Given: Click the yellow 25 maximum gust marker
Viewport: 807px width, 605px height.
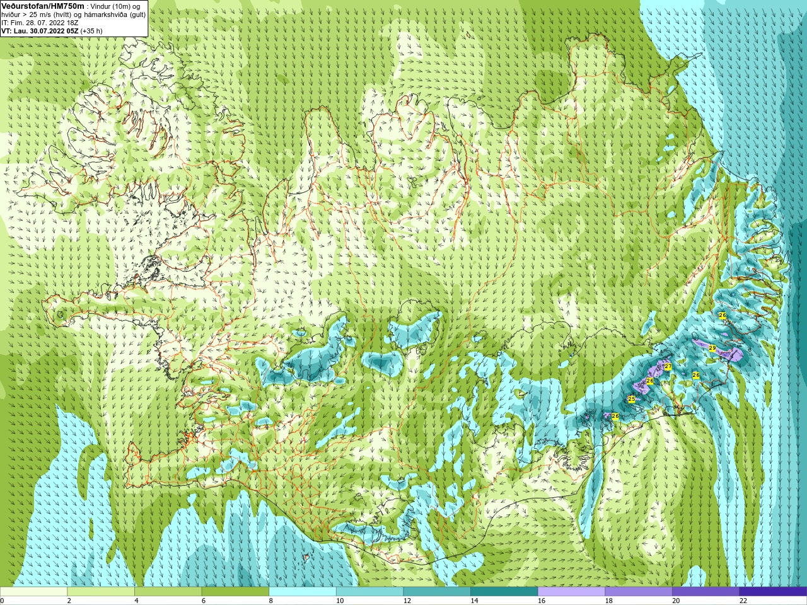Looking at the screenshot, I should [x=632, y=399].
